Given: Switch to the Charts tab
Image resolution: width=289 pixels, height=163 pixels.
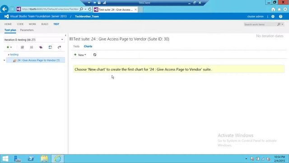Looking at the screenshot, I should (x=88, y=46).
